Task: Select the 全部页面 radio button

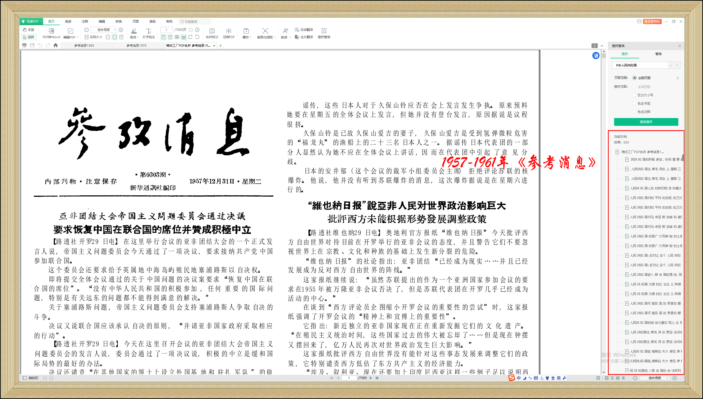Action: (634, 78)
